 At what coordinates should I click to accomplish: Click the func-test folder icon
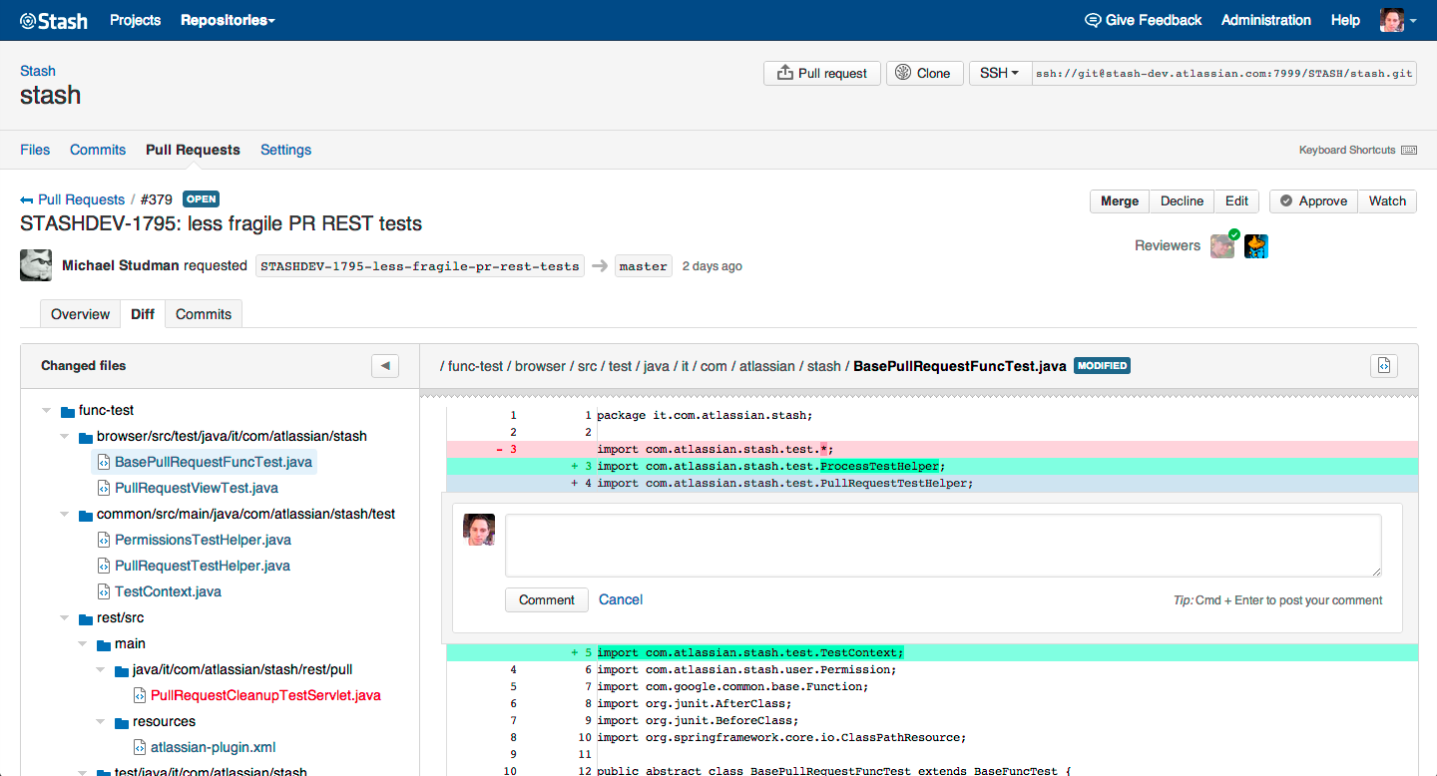pyautogui.click(x=68, y=410)
